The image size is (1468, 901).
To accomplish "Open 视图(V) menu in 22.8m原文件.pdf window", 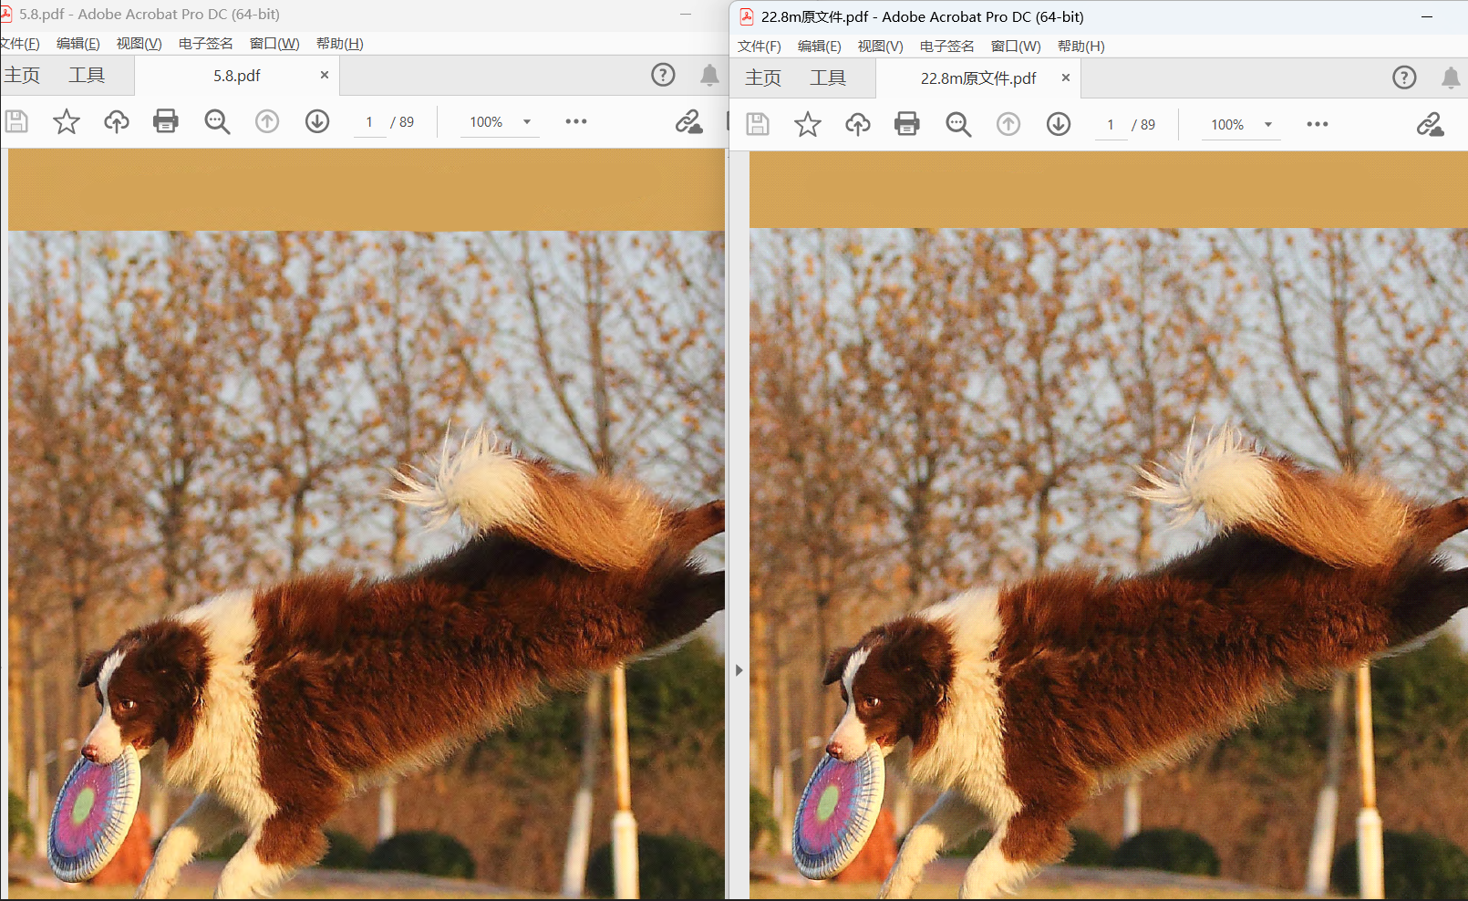I will (x=880, y=47).
